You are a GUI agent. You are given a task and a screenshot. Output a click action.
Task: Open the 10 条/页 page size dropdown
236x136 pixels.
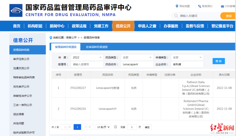103,127
